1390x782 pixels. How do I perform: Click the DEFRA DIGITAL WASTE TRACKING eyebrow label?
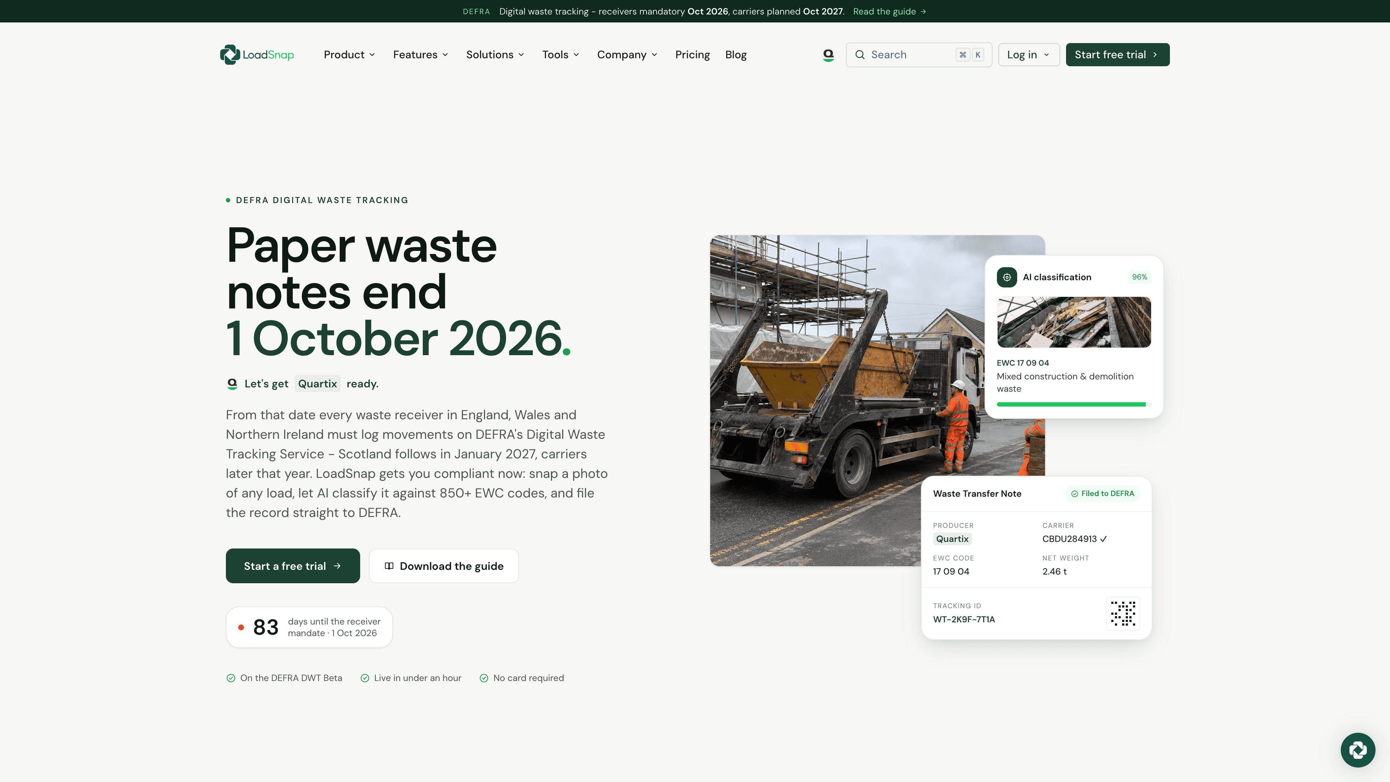[321, 200]
